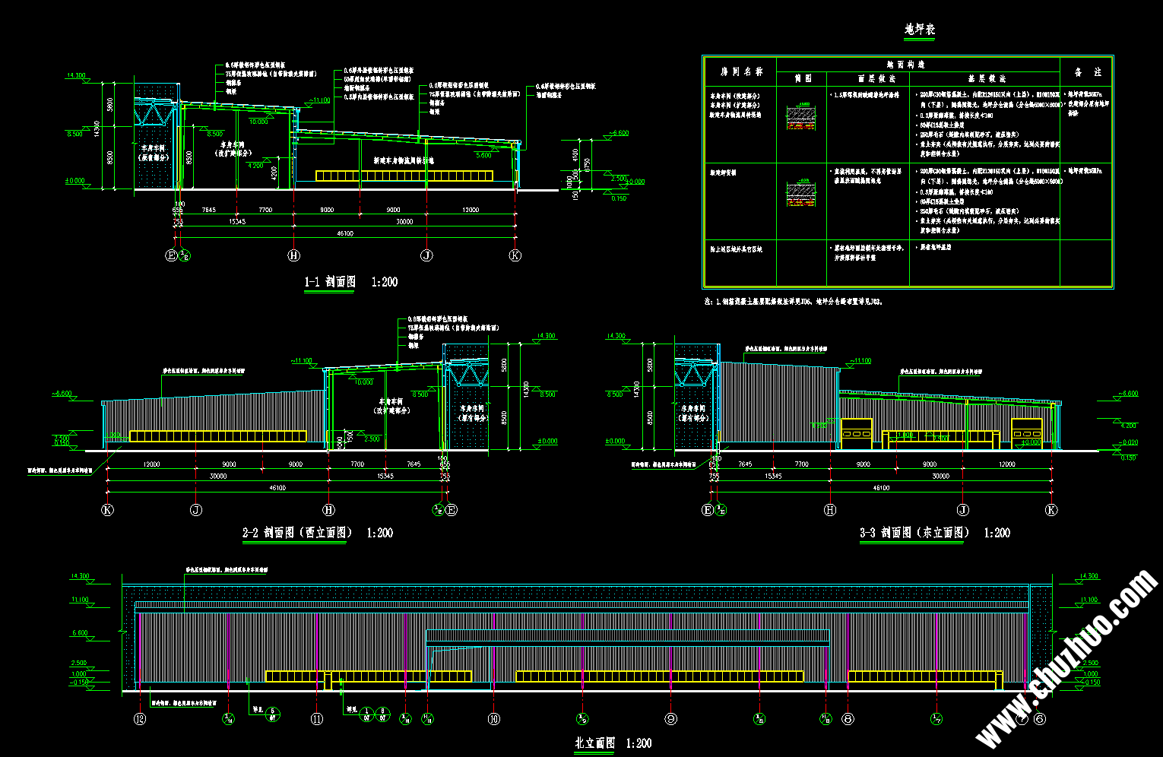Select column marker 11 on the north elevation

317,720
